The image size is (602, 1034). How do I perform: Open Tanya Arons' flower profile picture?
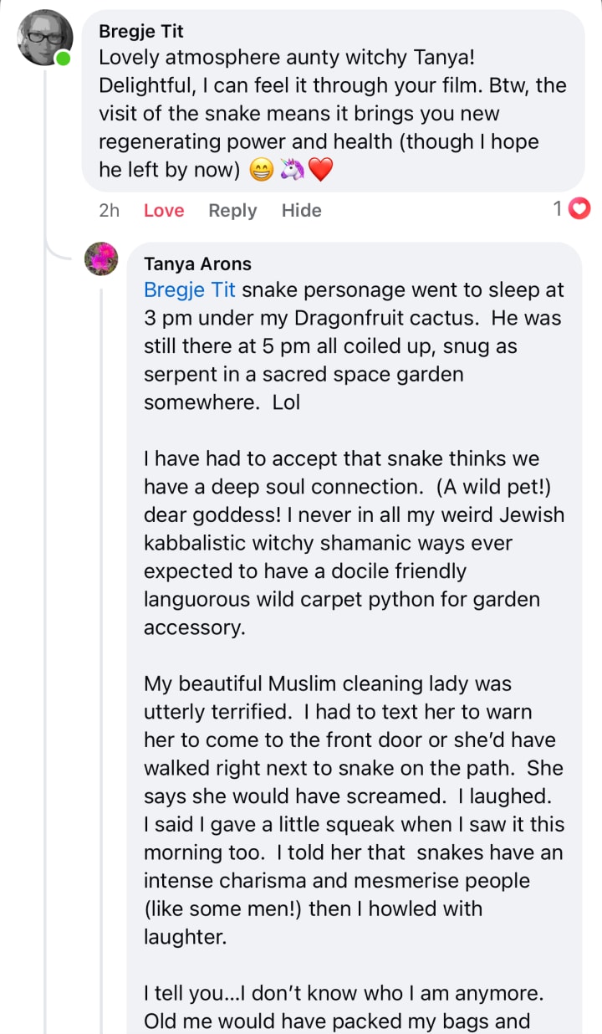click(x=102, y=259)
